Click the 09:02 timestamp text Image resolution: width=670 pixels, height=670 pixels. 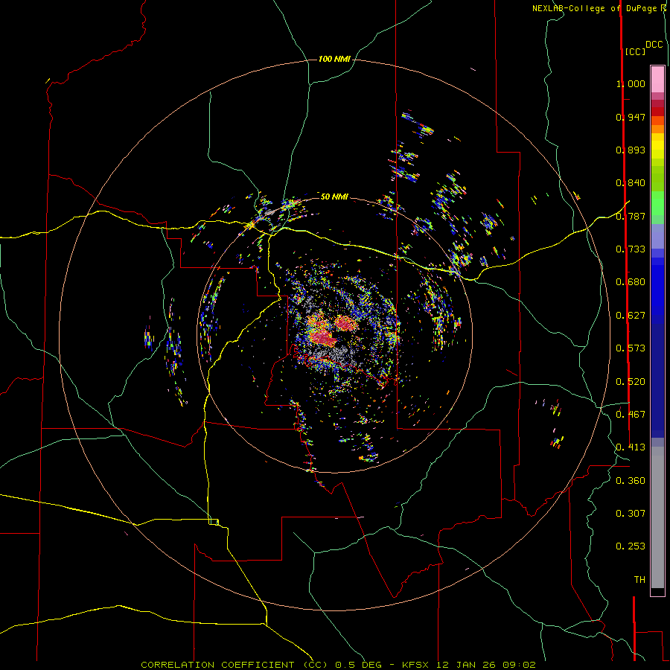pos(518,665)
